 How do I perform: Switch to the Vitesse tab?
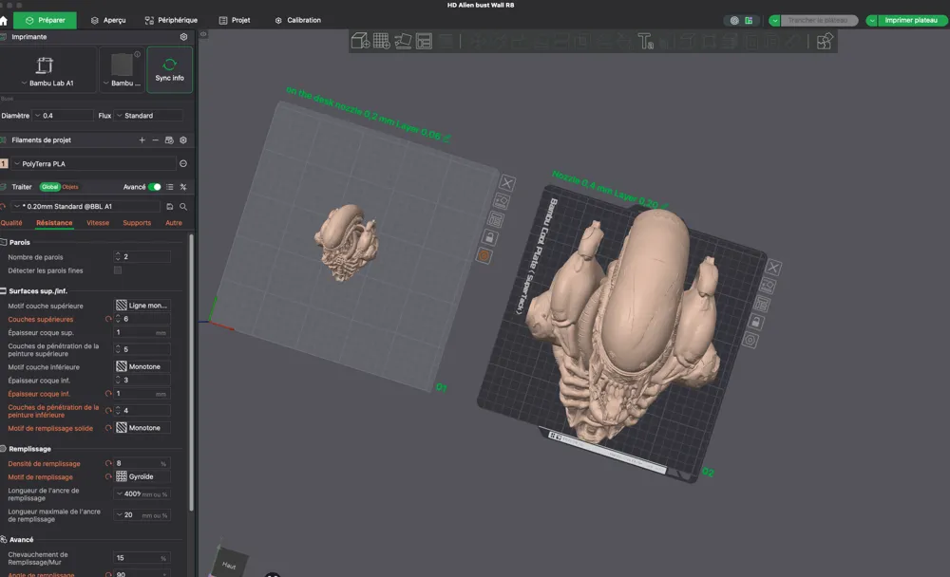(x=98, y=223)
